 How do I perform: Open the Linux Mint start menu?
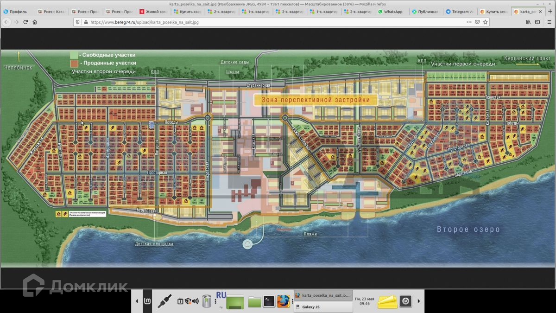(x=147, y=301)
